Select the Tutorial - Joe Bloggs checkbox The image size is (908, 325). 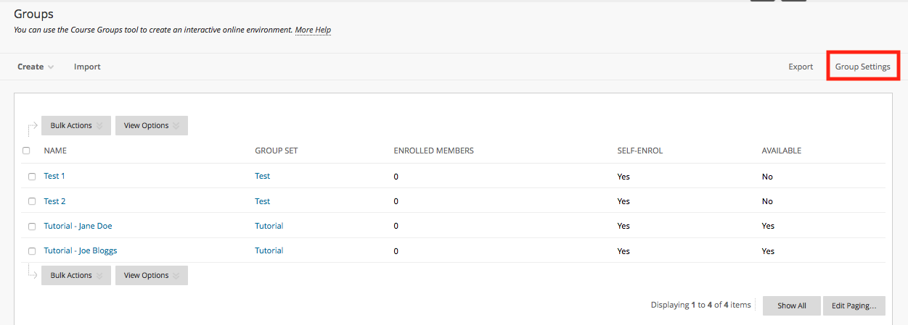(32, 251)
